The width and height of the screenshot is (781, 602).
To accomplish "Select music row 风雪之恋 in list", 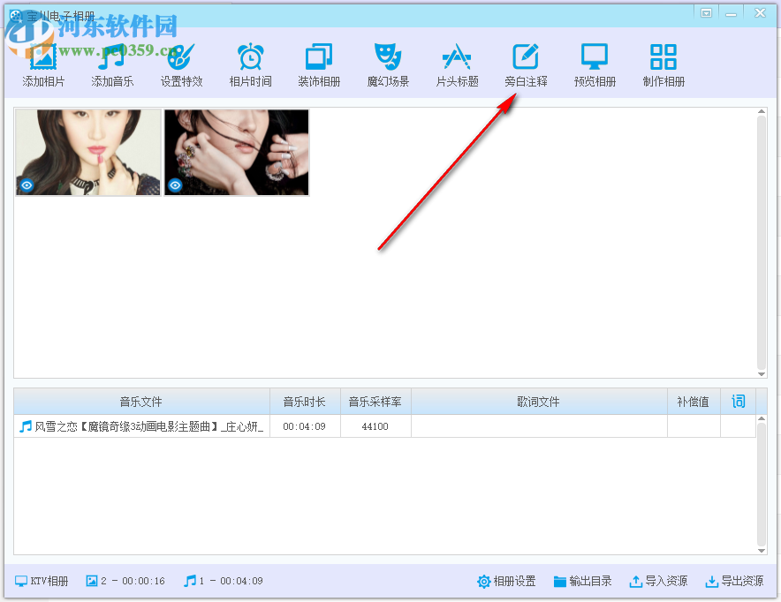I will point(384,426).
